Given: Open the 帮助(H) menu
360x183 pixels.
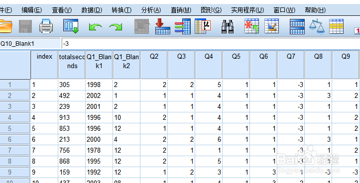Looking at the screenshot, I should [x=315, y=10].
